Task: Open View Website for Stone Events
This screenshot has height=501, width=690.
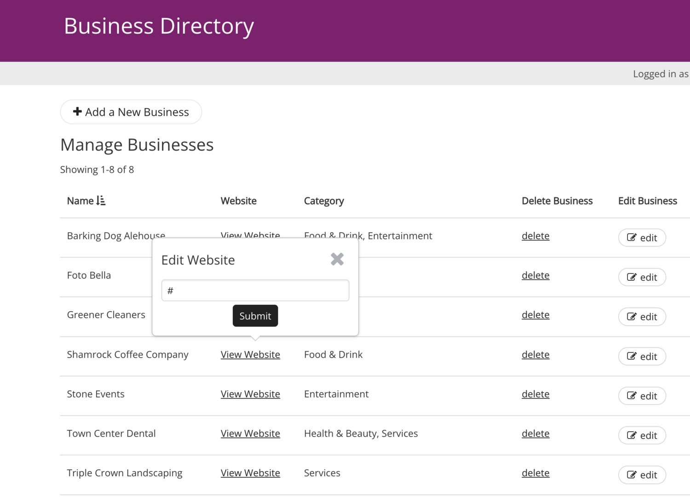Action: click(250, 394)
